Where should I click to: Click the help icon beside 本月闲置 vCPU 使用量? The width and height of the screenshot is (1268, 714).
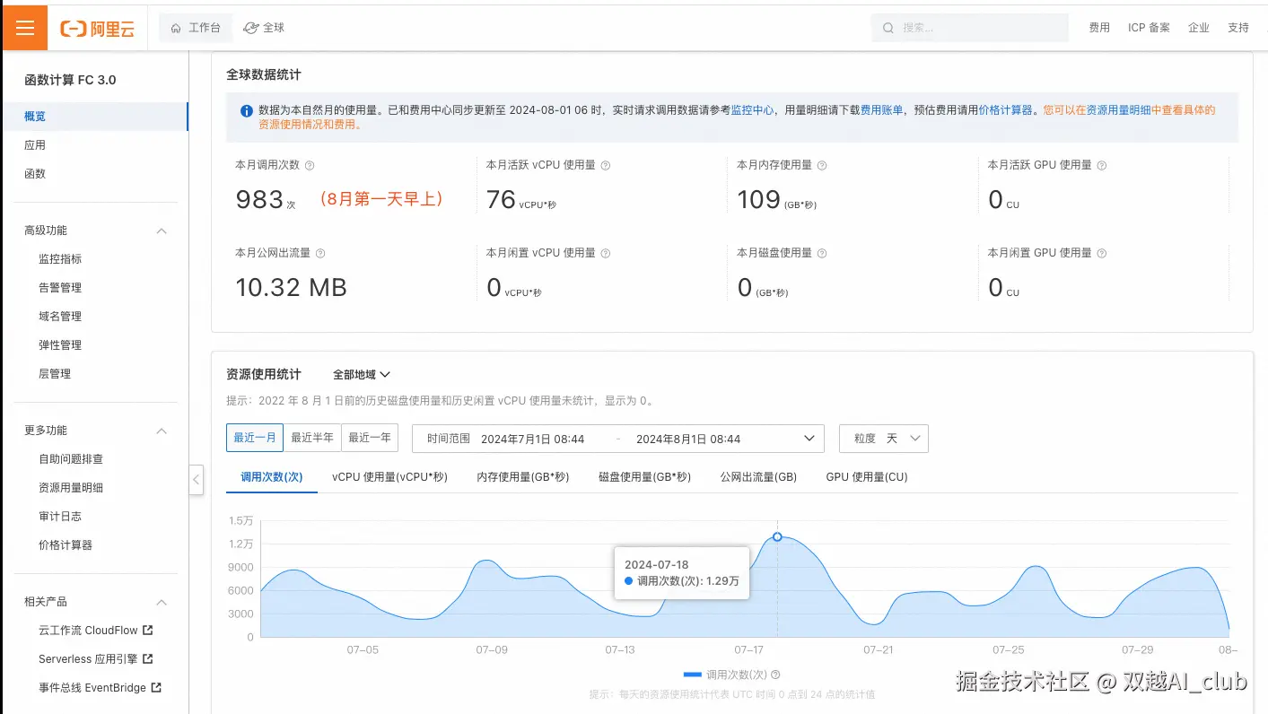[605, 254]
